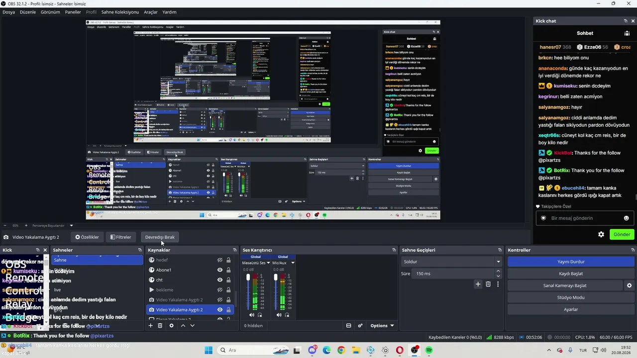Image resolution: width=637 pixels, height=358 pixels.
Task: Open Discord from the taskbar
Action: pos(312,350)
